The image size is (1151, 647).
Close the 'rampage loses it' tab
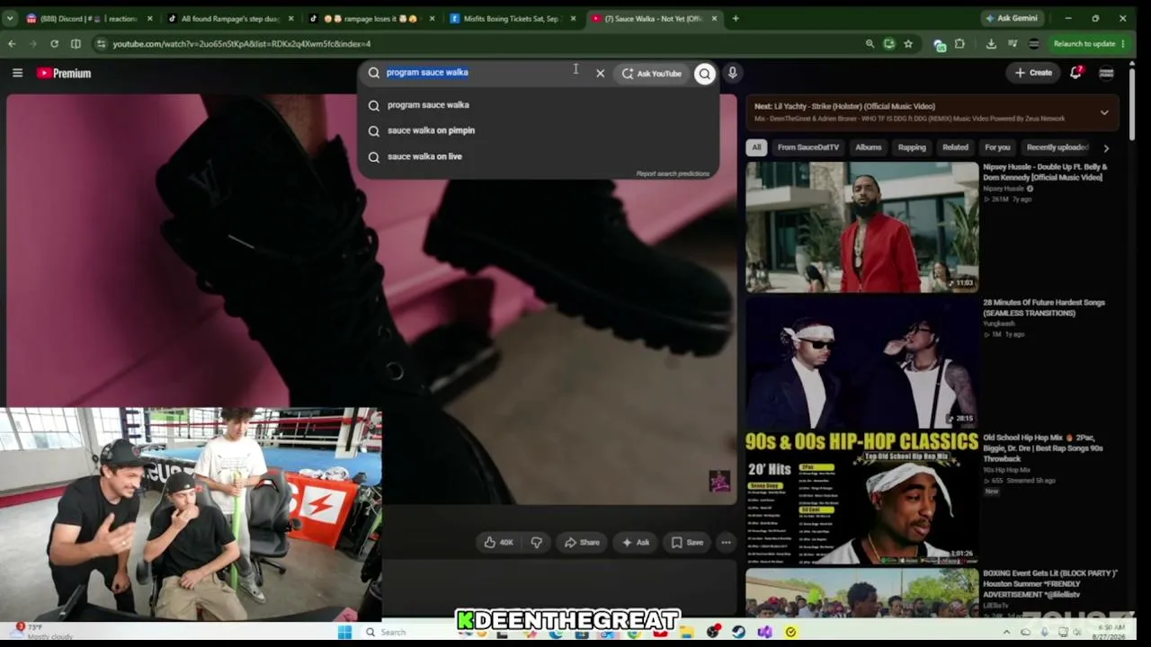coord(432,18)
